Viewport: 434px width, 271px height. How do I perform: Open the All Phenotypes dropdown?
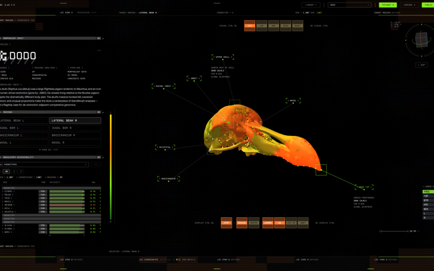pyautogui.click(x=44, y=164)
